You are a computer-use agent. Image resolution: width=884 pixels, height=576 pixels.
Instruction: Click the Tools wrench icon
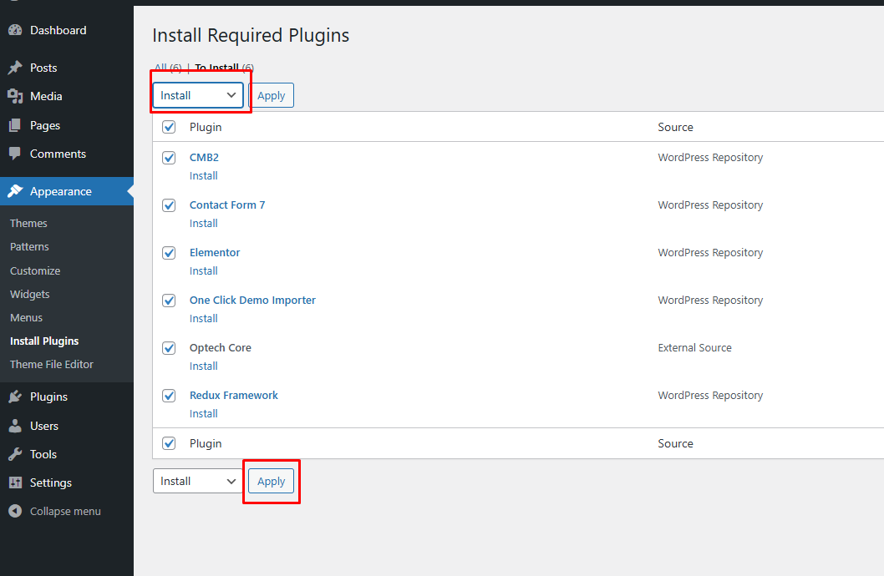(15, 454)
